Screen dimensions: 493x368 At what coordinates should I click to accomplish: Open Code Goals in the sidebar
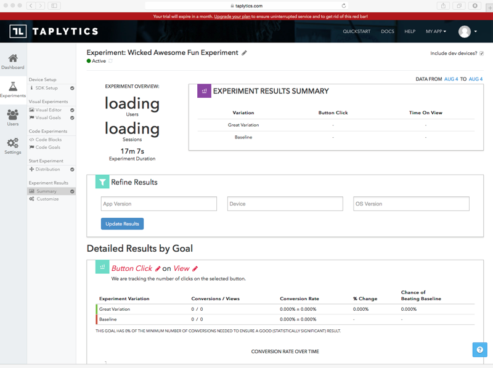[48, 147]
